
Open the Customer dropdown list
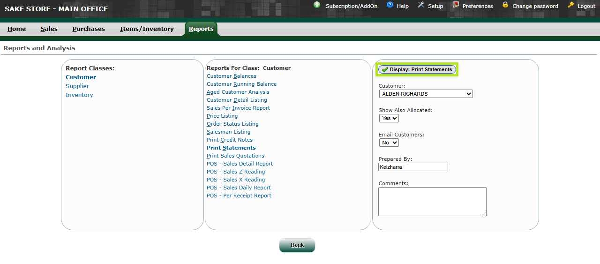pyautogui.click(x=426, y=94)
